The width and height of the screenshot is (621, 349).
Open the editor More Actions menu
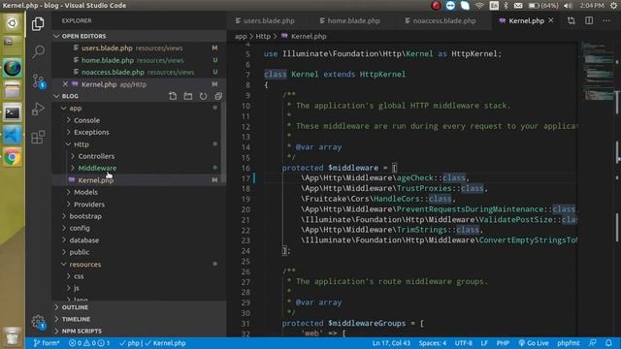click(606, 20)
